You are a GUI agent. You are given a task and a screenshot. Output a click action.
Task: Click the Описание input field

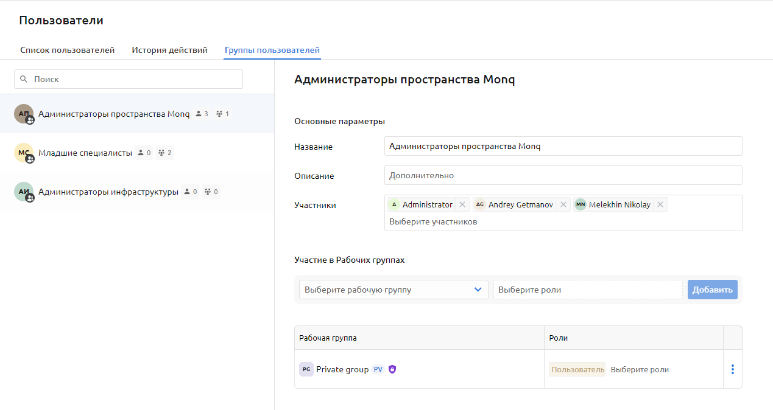coord(563,175)
